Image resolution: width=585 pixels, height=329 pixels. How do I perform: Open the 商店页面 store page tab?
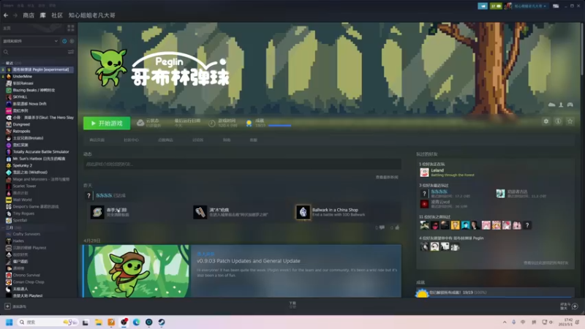click(x=97, y=140)
